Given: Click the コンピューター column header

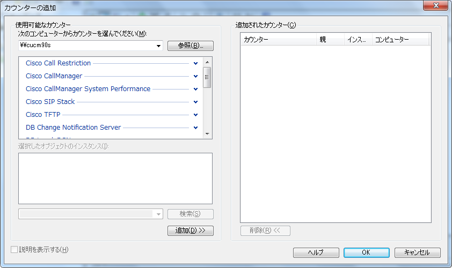Looking at the screenshot, I should click(400, 40).
